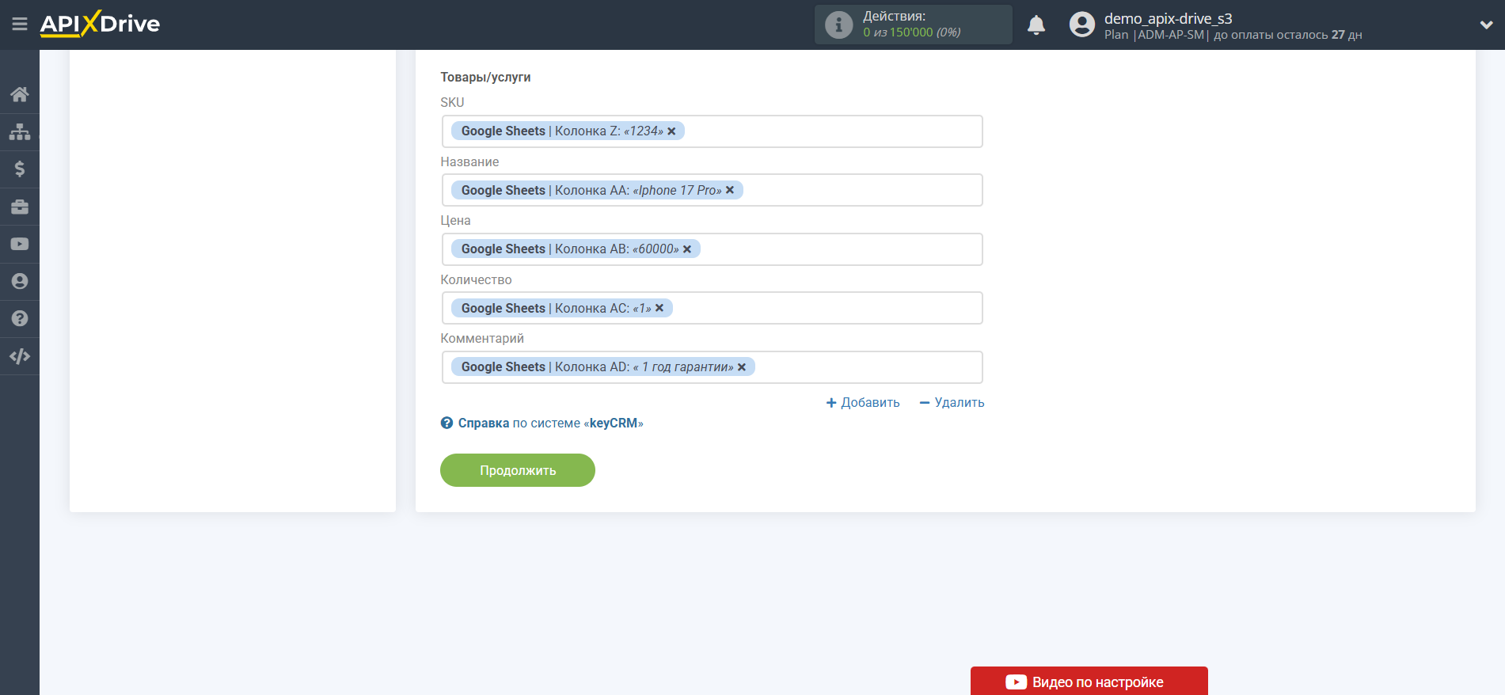1505x695 pixels.
Task: Click the help question icon beside Справка
Action: (x=447, y=423)
